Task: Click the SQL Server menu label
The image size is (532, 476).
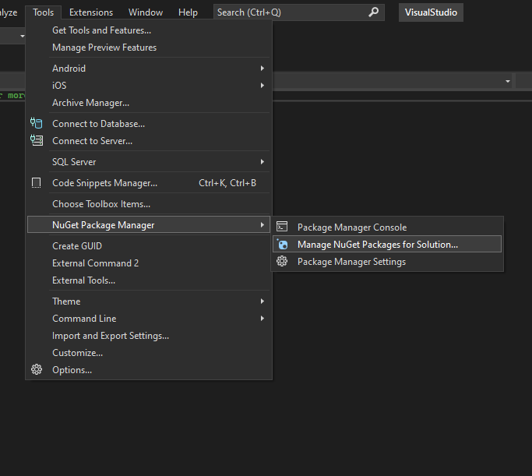Action: tap(74, 162)
